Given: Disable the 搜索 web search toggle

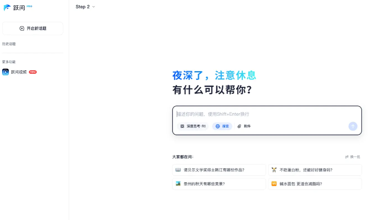Looking at the screenshot, I should point(222,126).
